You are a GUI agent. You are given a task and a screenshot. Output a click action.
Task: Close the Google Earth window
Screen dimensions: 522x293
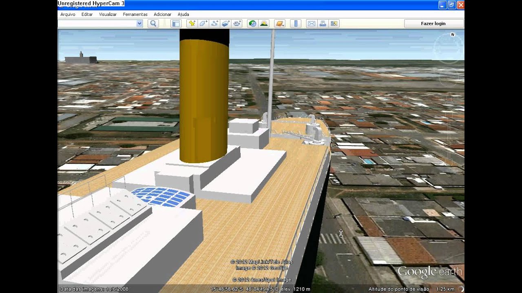tap(460, 5)
